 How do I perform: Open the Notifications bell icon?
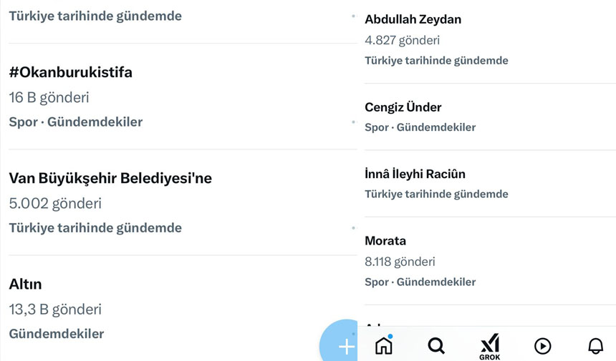pos(595,346)
